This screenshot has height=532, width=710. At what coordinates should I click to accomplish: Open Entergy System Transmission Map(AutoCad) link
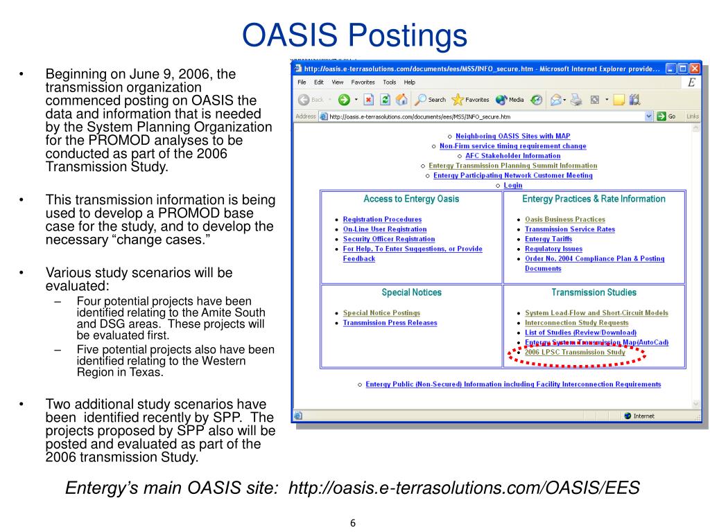coord(596,342)
